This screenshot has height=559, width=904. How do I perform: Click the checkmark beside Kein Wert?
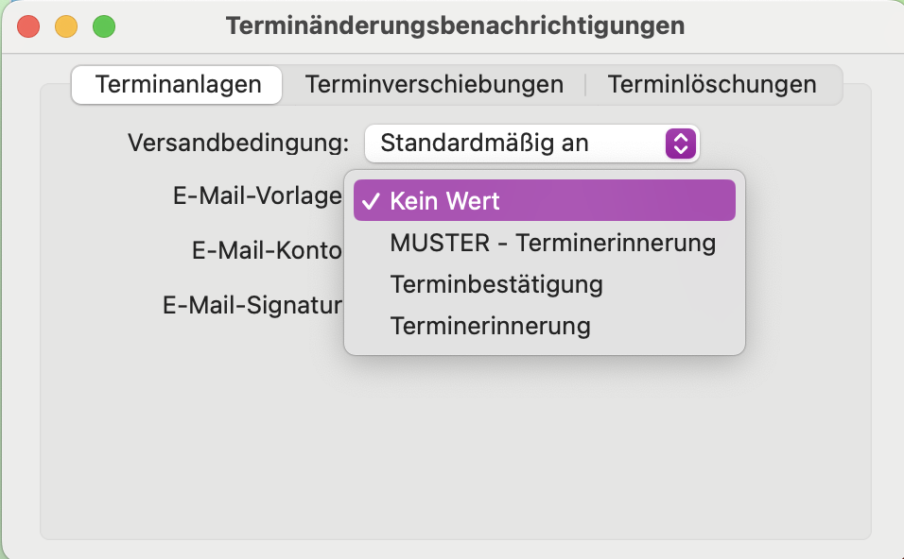pos(371,201)
